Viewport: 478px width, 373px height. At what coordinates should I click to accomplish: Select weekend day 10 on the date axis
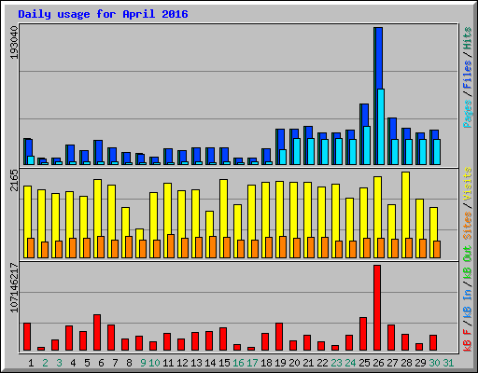[154, 363]
